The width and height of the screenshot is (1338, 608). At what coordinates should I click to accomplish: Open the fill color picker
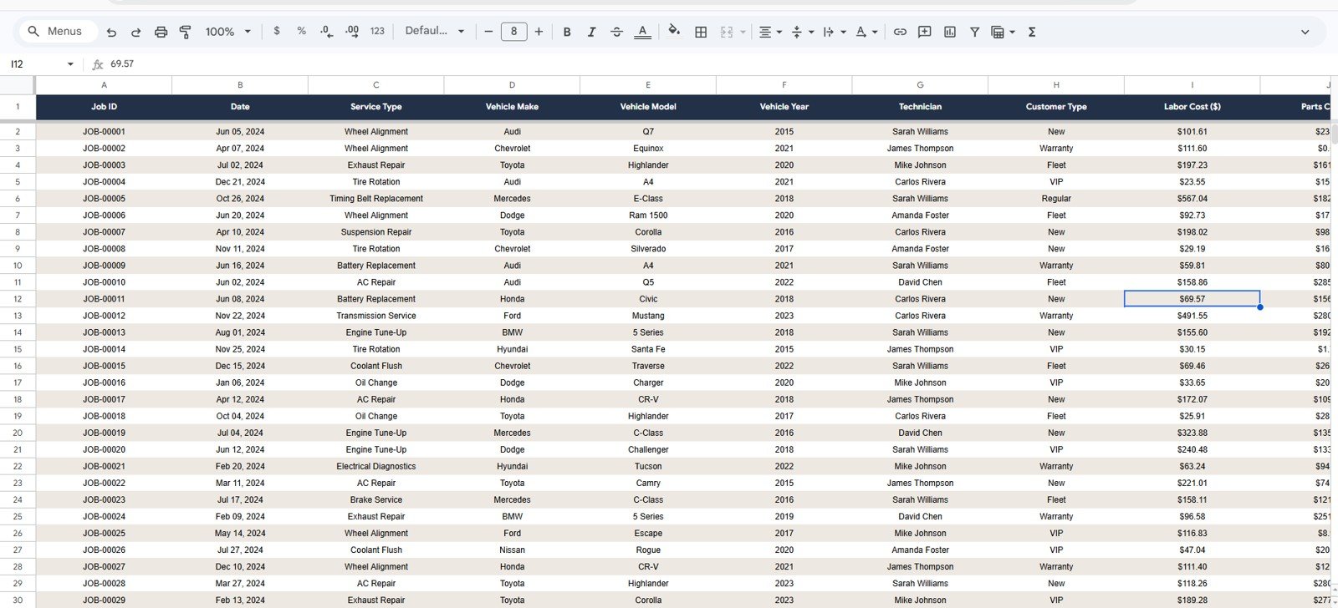(674, 32)
